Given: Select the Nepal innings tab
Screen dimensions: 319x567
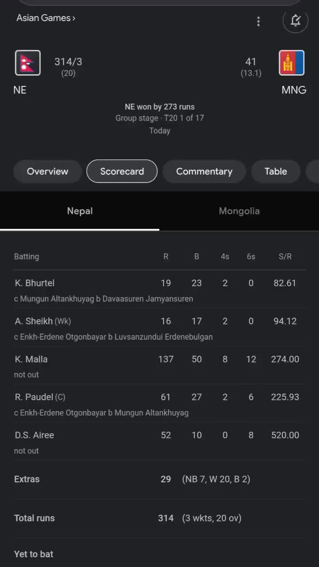Looking at the screenshot, I should point(80,211).
